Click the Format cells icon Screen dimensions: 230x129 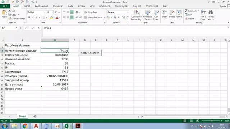[x=179, y=13]
